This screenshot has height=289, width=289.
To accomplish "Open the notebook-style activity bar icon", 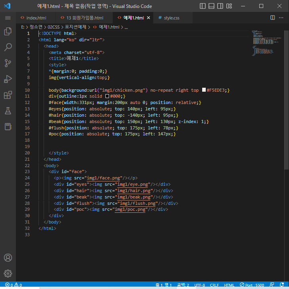I will click(x=8, y=127).
